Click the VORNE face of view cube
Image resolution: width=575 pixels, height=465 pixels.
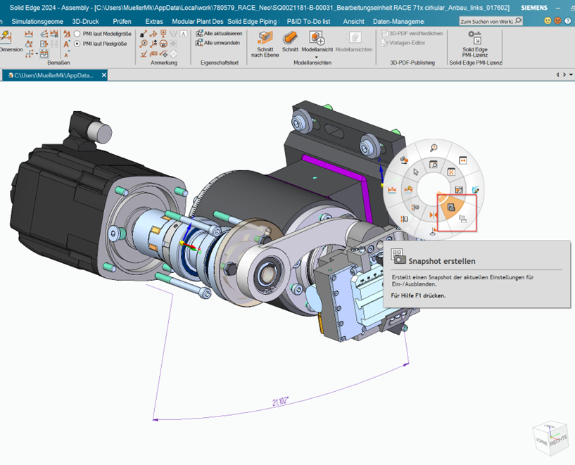click(x=542, y=441)
